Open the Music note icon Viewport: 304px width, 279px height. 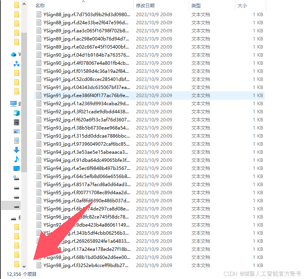pos(17,159)
